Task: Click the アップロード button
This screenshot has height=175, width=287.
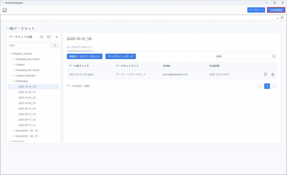Action: coord(256,10)
